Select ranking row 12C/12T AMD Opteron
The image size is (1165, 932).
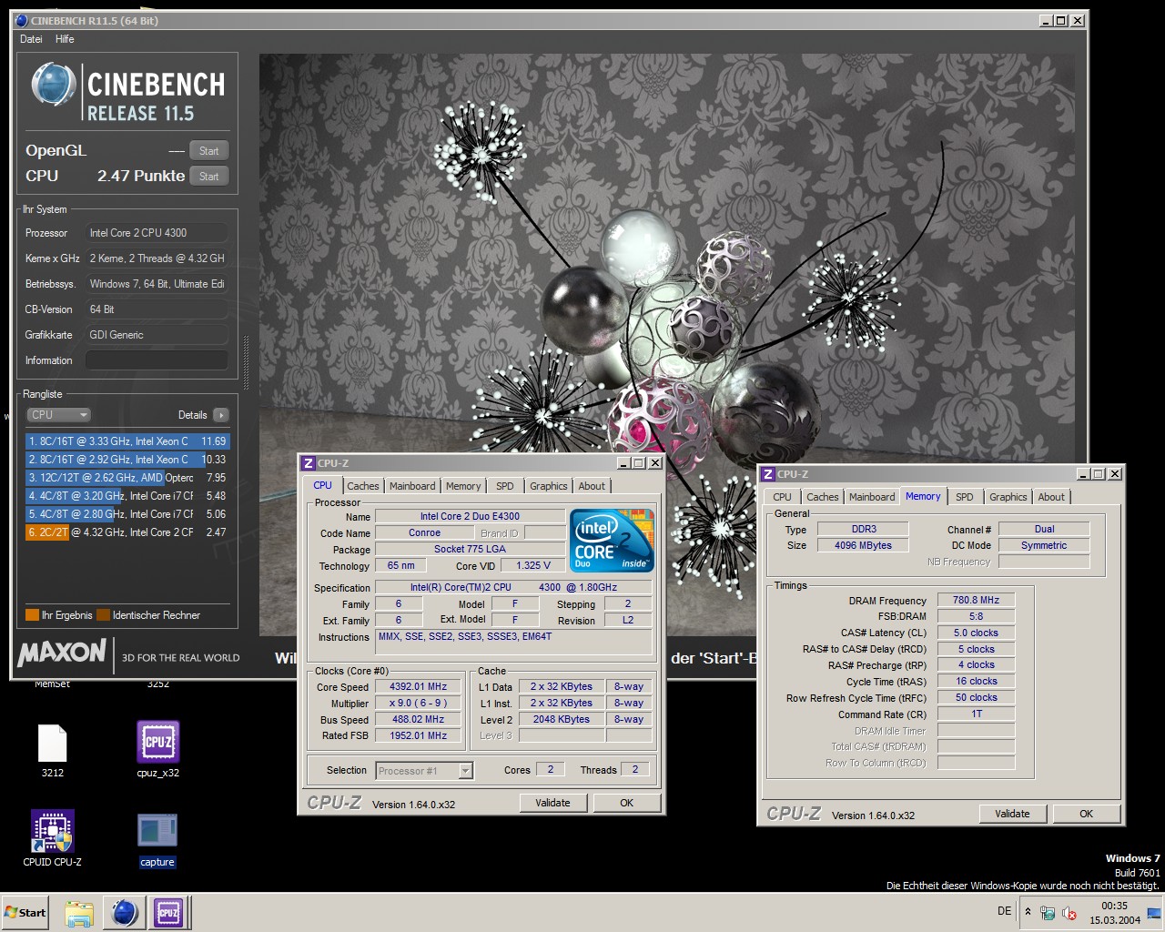127,478
